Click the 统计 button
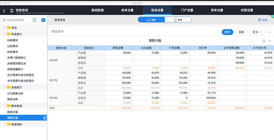274x140 pixels. coord(227,32)
